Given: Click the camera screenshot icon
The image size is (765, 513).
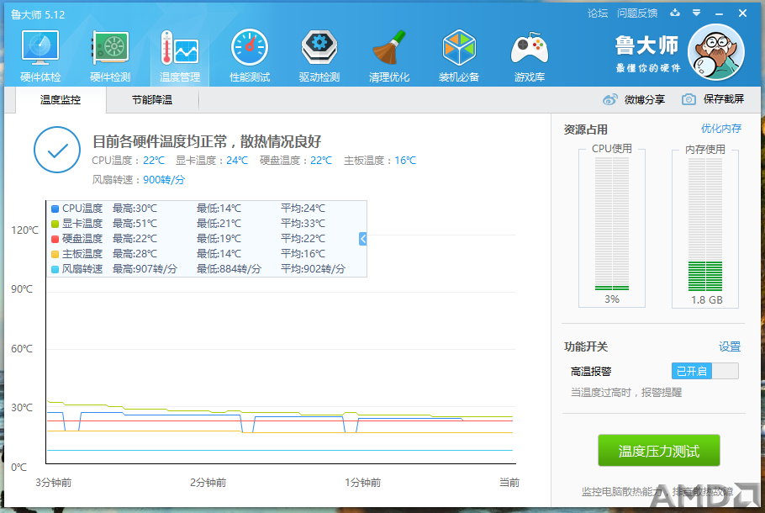Looking at the screenshot, I should tap(688, 99).
